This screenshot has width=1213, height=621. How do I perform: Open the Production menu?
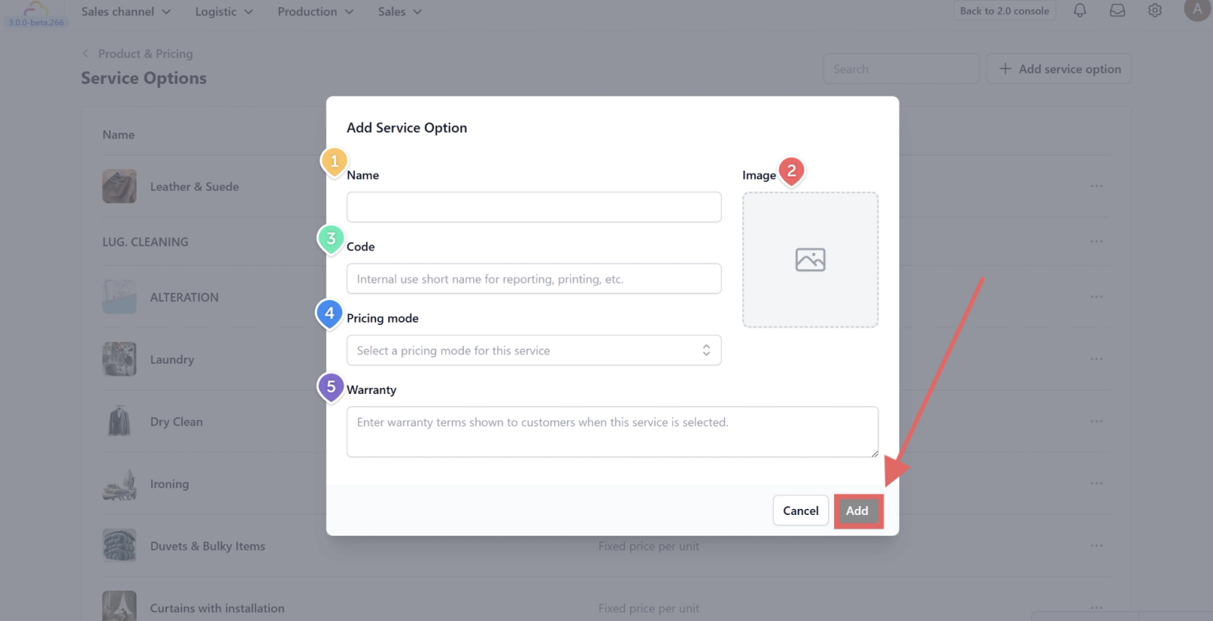[x=315, y=11]
